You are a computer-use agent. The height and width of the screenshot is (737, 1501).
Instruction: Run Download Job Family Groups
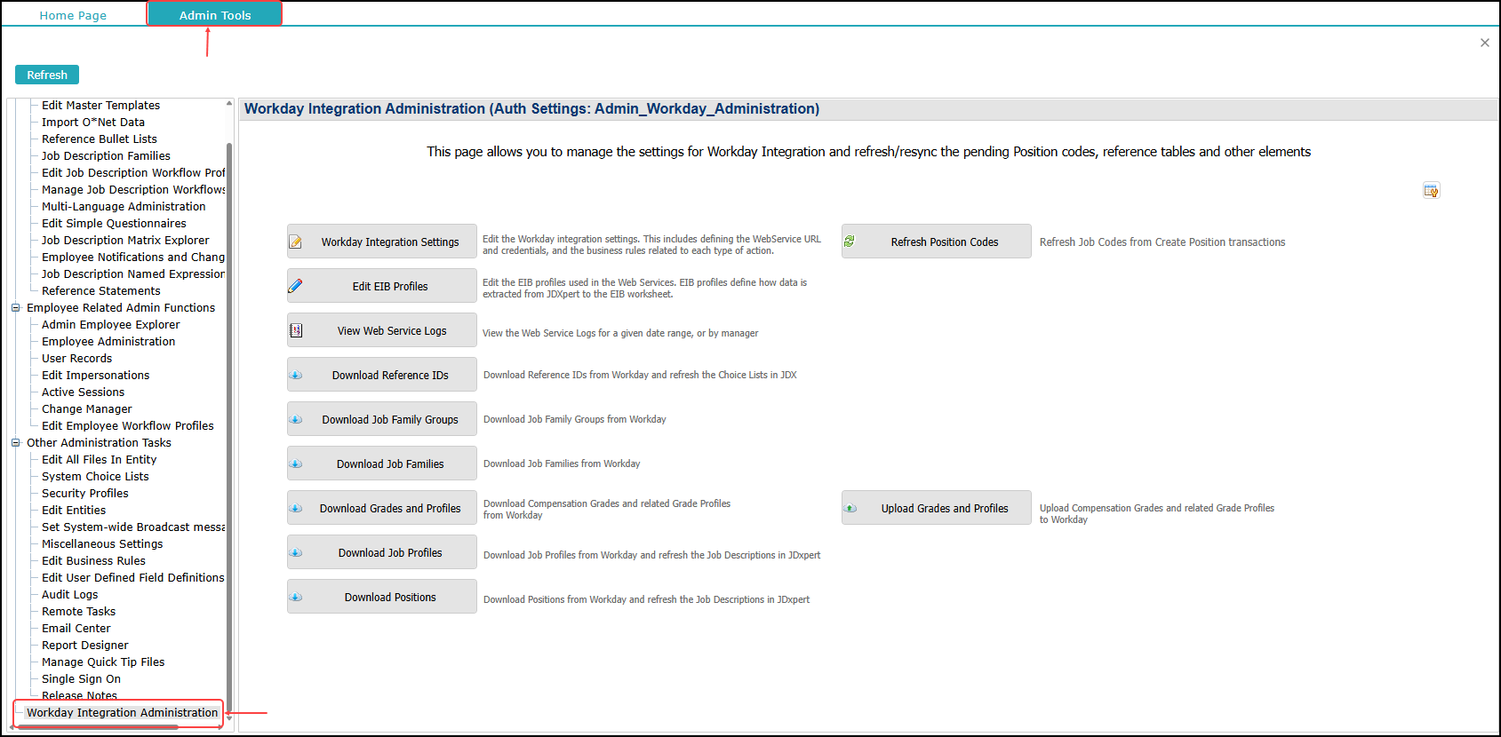click(382, 419)
